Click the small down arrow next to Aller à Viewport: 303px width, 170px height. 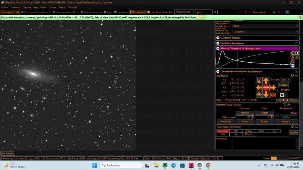tap(287, 100)
